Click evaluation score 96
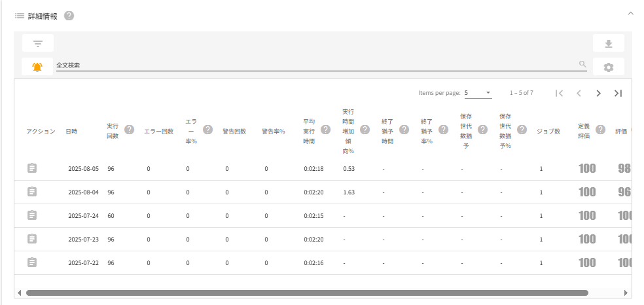 (624, 192)
